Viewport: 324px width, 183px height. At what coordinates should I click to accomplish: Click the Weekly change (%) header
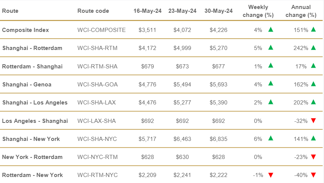click(x=258, y=11)
